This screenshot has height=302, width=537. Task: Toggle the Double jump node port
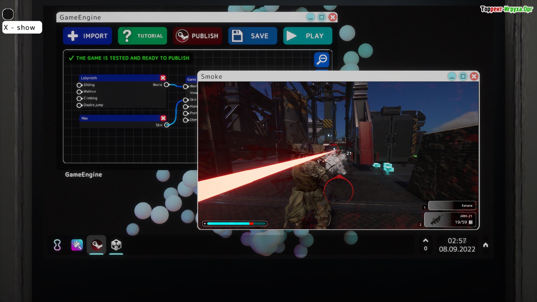[79, 105]
